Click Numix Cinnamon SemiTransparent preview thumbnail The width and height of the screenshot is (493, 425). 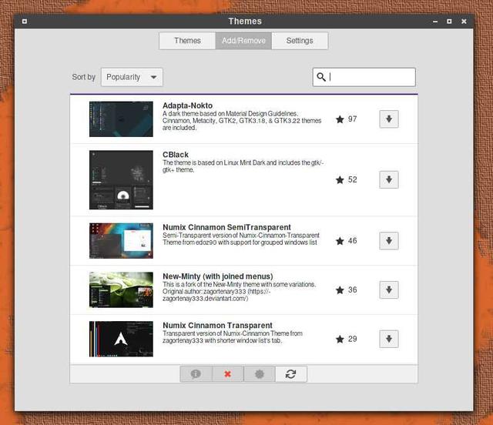click(x=121, y=241)
